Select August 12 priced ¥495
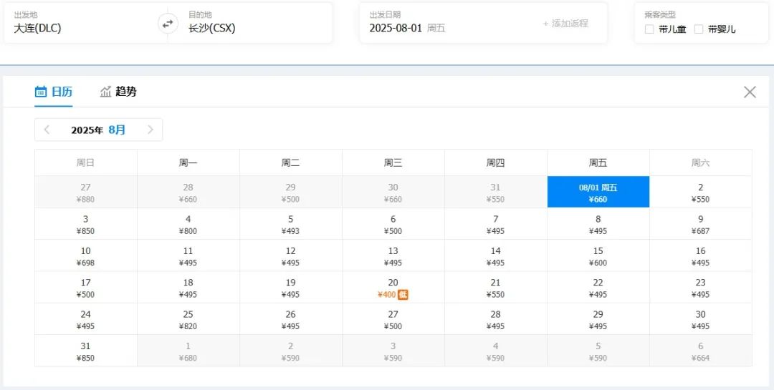 pyautogui.click(x=291, y=255)
